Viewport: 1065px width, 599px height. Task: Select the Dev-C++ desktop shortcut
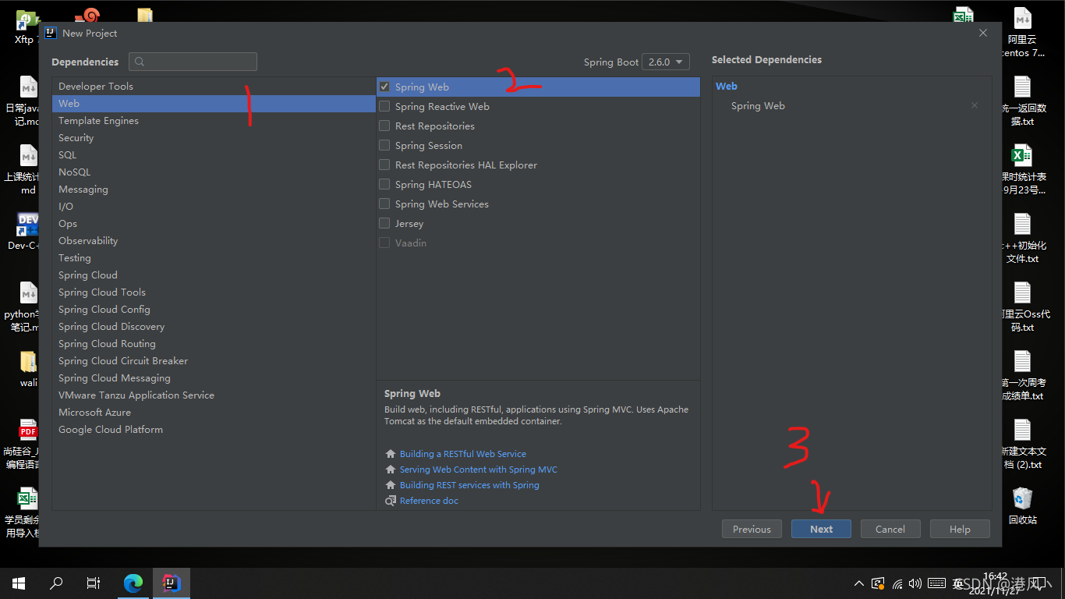pos(25,232)
